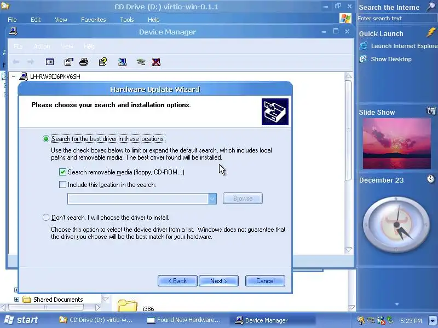438x328 pixels.
Task: Click the Windows flag logo in CD Drive window
Action: (x=345, y=19)
